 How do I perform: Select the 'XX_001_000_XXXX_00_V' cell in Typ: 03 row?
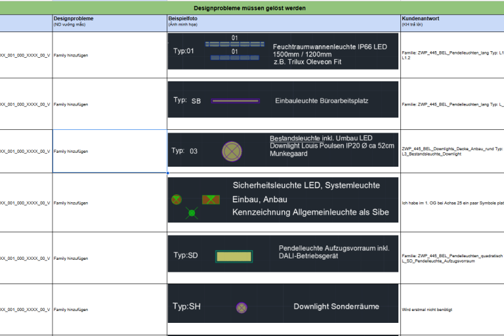click(26, 151)
